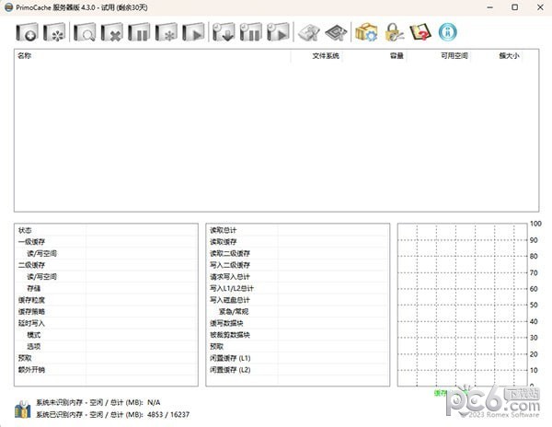Sort by the 可用空间 column header
The image size is (552, 427).
pyautogui.click(x=438, y=55)
